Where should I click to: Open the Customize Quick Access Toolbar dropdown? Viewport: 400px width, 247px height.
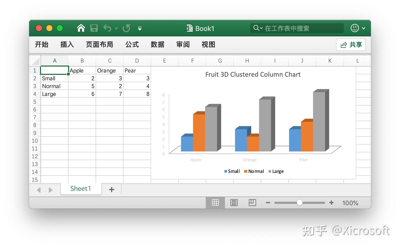pos(140,28)
